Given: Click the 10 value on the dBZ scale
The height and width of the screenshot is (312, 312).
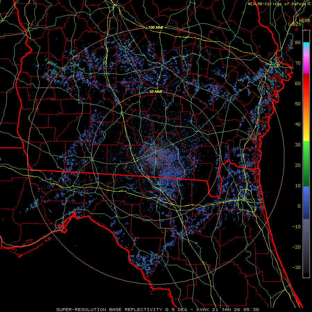Looking at the screenshot, I should [x=298, y=186].
